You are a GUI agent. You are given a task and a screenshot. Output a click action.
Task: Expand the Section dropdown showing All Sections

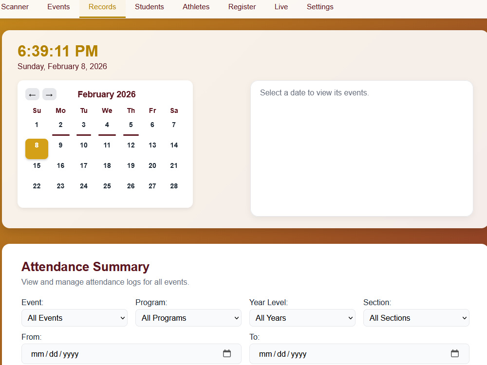point(416,318)
